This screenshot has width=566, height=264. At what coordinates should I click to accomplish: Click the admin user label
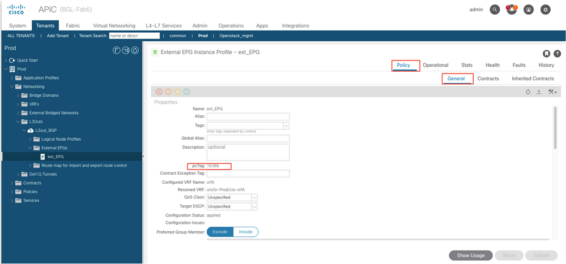pyautogui.click(x=476, y=10)
